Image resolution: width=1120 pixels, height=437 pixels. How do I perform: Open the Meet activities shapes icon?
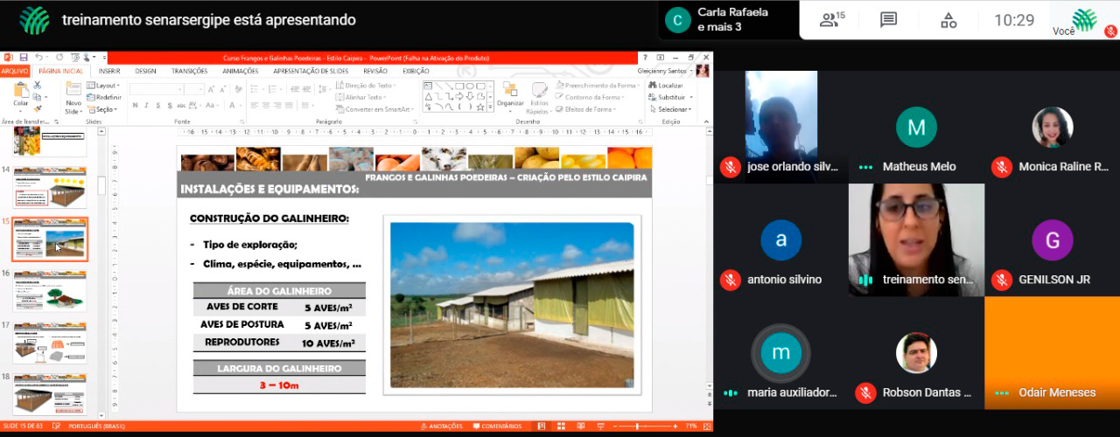click(948, 20)
